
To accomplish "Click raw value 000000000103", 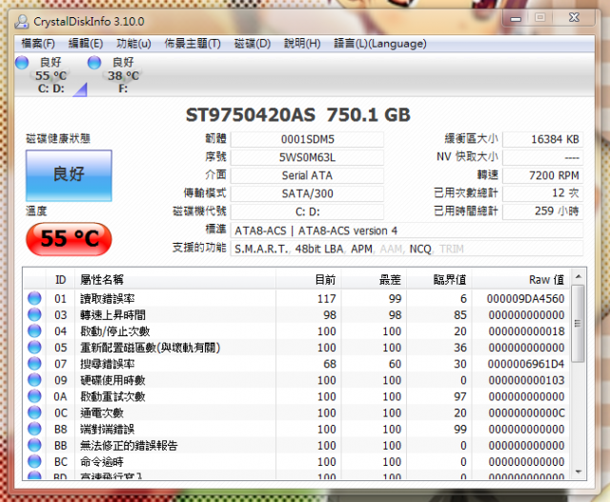I will (x=526, y=380).
